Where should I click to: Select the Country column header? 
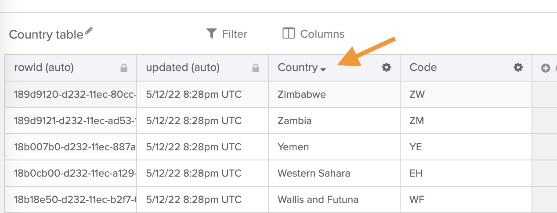click(297, 67)
